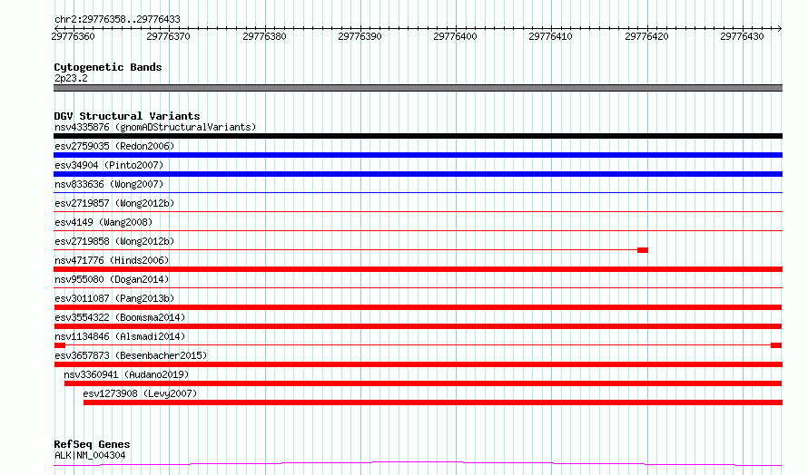Open variant esv3011087 (Pang2013b) label
808x475 pixels.
(114, 298)
